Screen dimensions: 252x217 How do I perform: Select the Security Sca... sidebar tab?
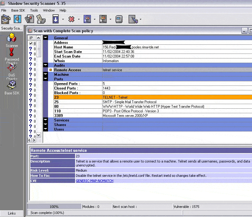point(12,28)
